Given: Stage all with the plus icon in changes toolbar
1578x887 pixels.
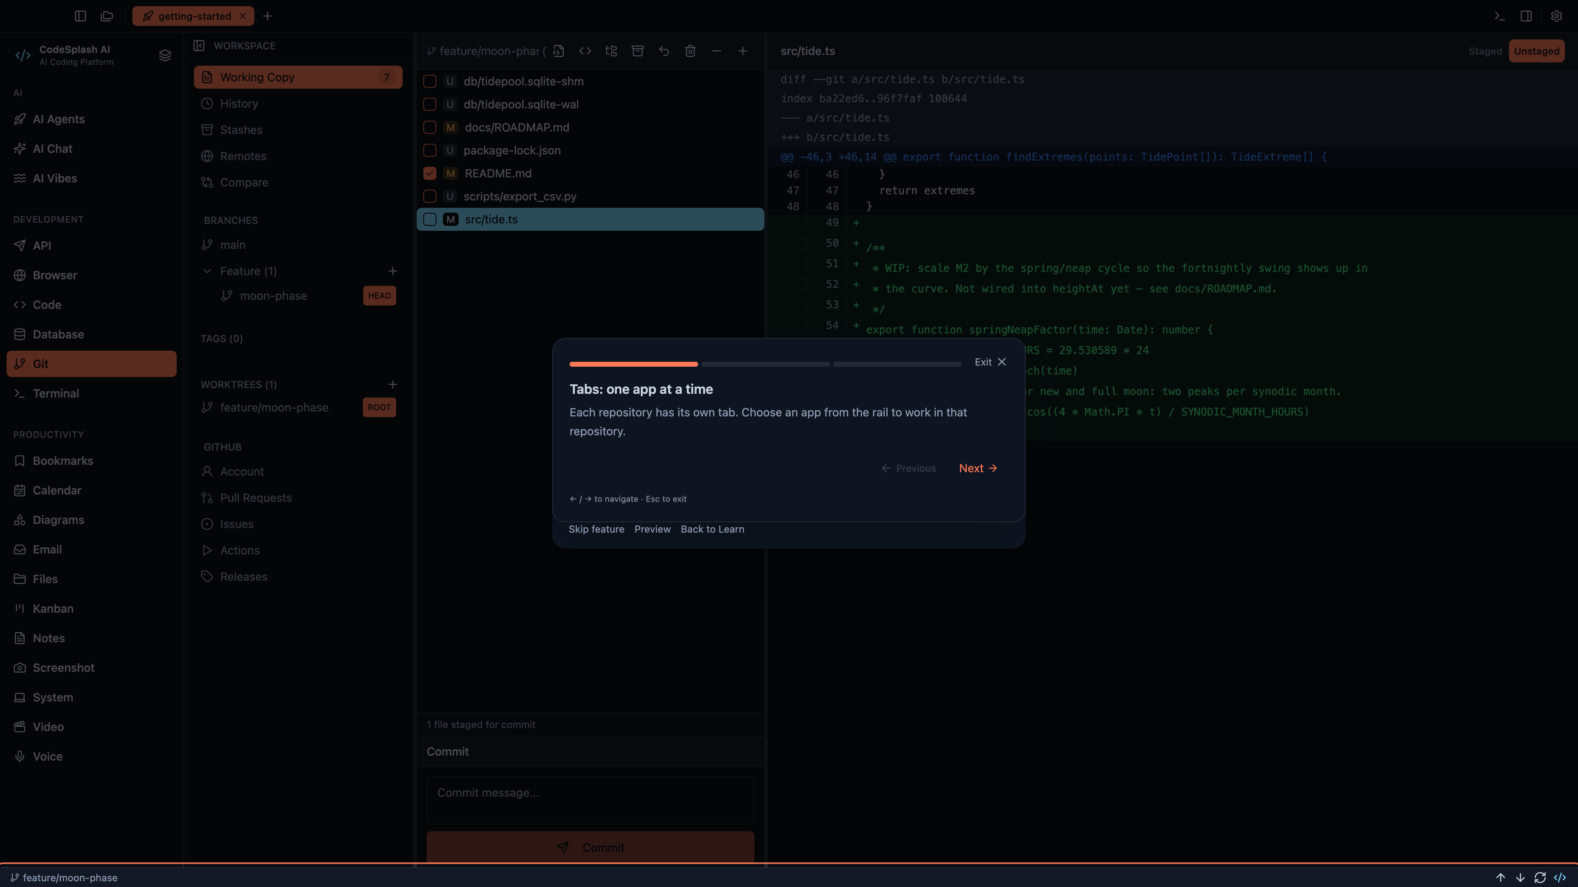Looking at the screenshot, I should coord(743,51).
